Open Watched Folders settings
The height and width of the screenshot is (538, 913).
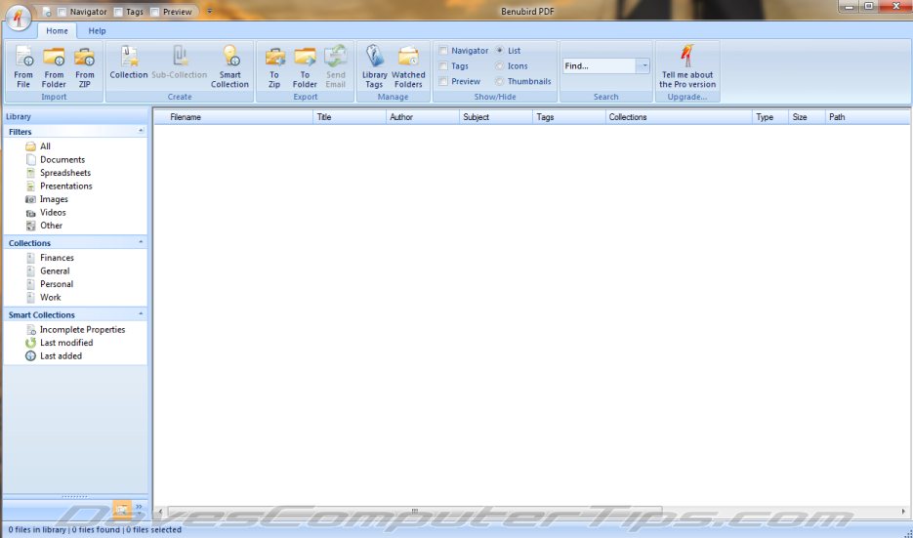tap(408, 66)
